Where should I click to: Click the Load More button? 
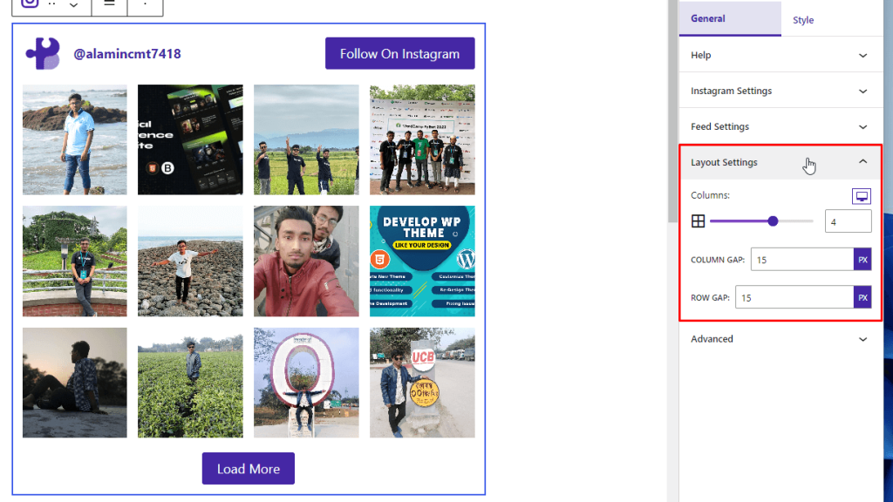point(248,468)
